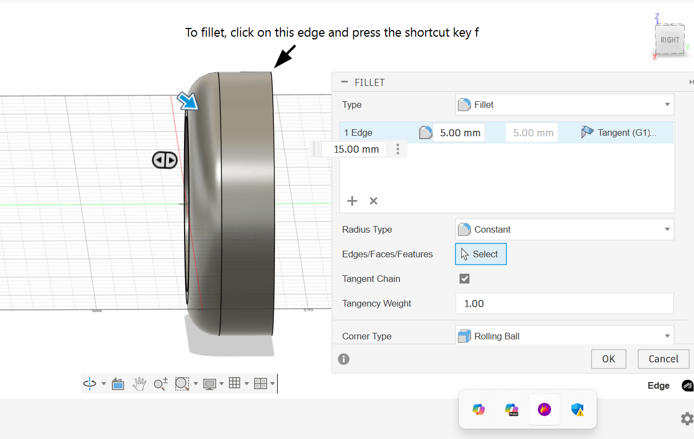Click the 15.00 mm floating input field
Image resolution: width=694 pixels, height=439 pixels.
(x=354, y=149)
